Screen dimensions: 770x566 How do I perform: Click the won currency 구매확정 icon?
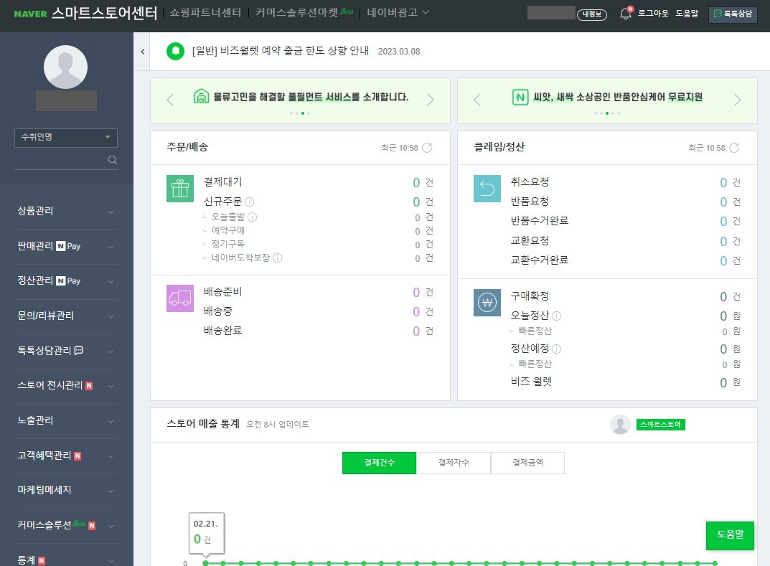tap(487, 302)
